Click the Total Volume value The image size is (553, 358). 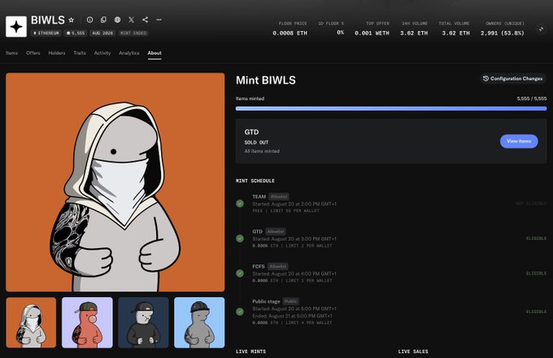(455, 33)
